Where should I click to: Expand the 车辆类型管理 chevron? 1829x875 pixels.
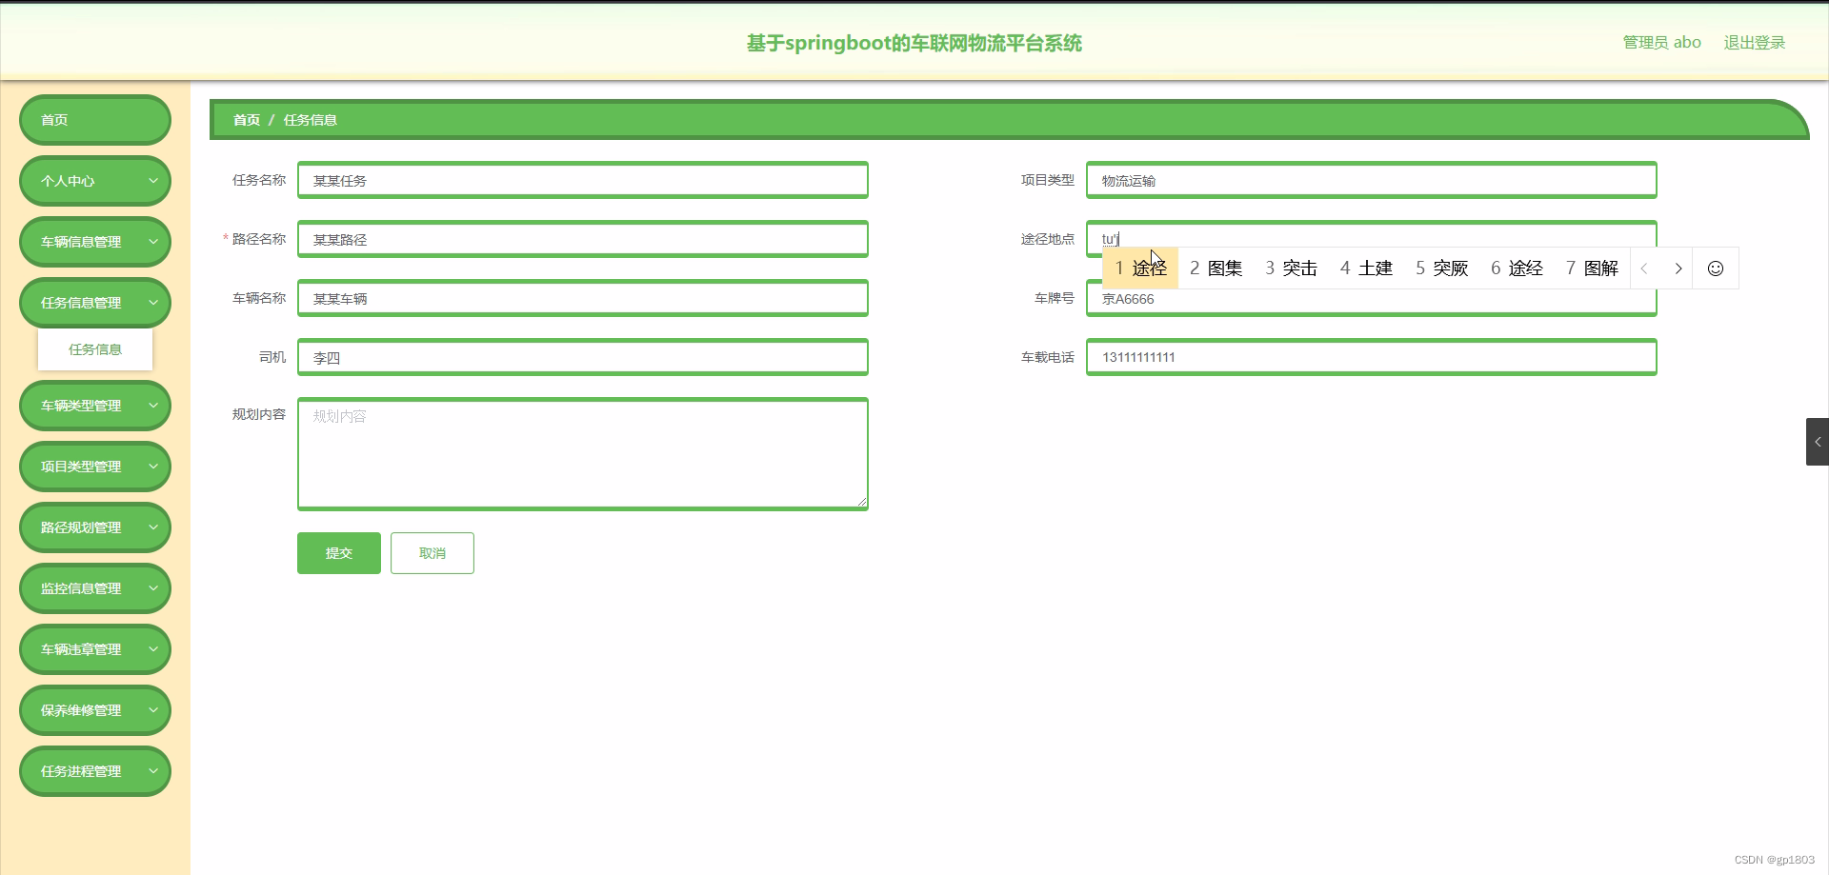(x=152, y=405)
